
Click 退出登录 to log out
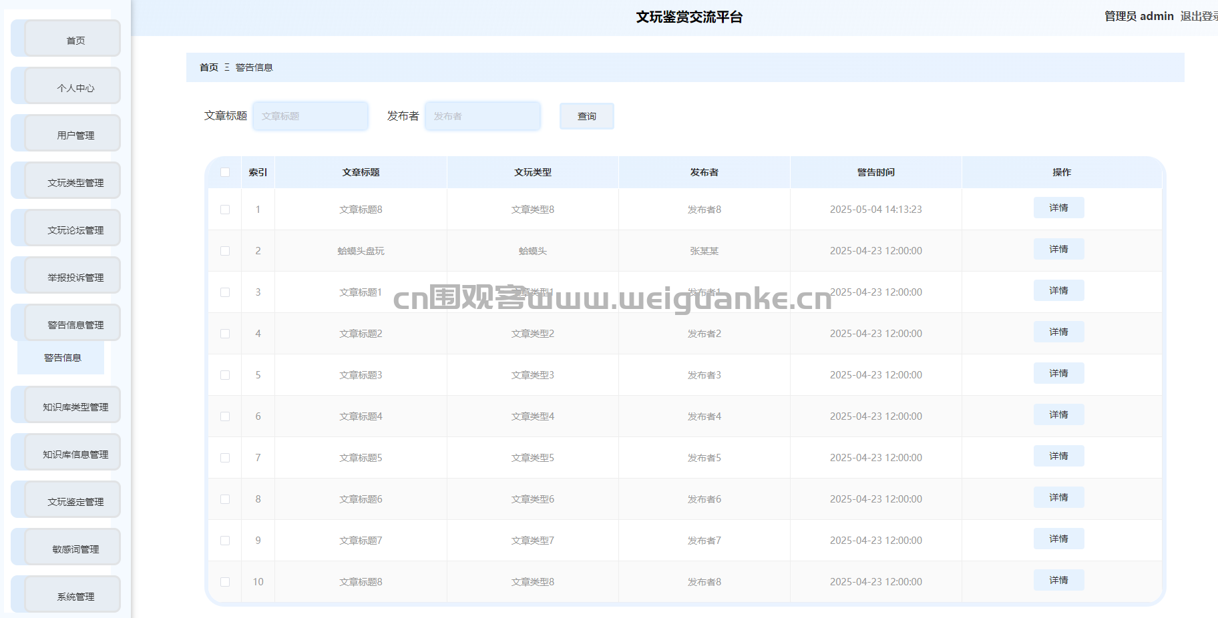click(1198, 16)
